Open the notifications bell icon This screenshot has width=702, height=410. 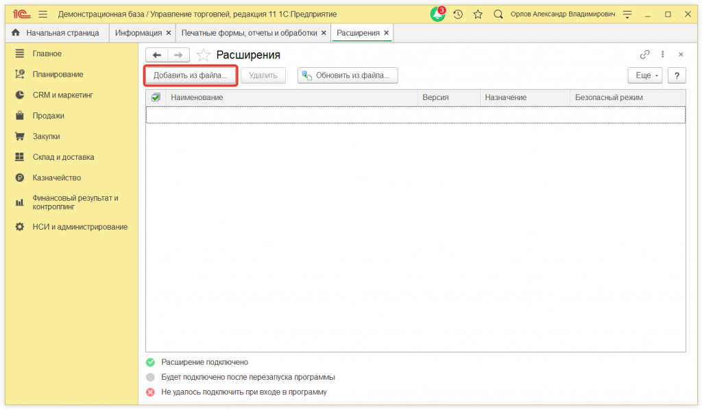[x=437, y=14]
